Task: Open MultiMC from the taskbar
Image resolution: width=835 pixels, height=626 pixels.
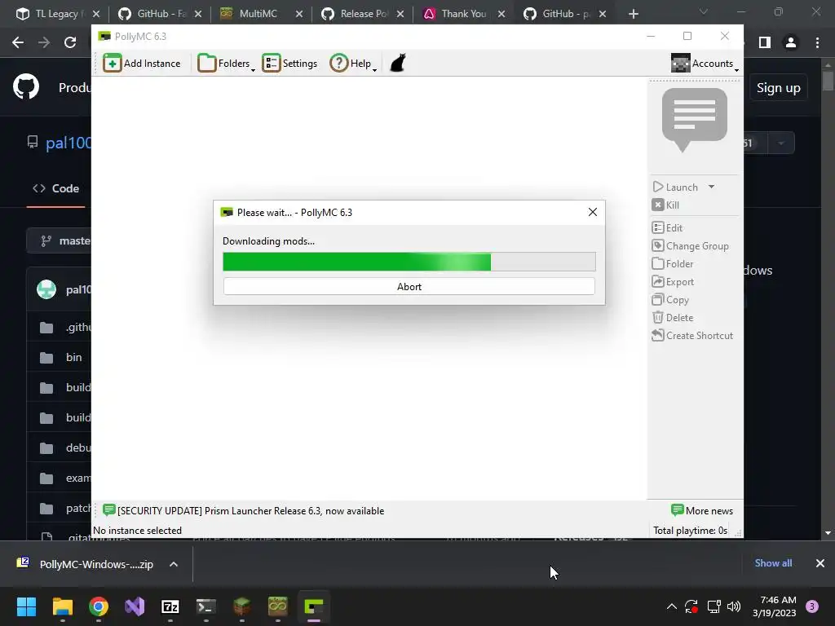Action: 277,606
